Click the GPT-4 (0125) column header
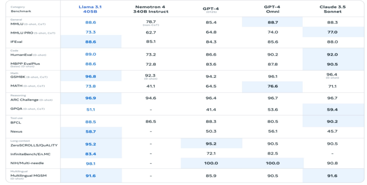367x185 pixels. click(x=211, y=10)
